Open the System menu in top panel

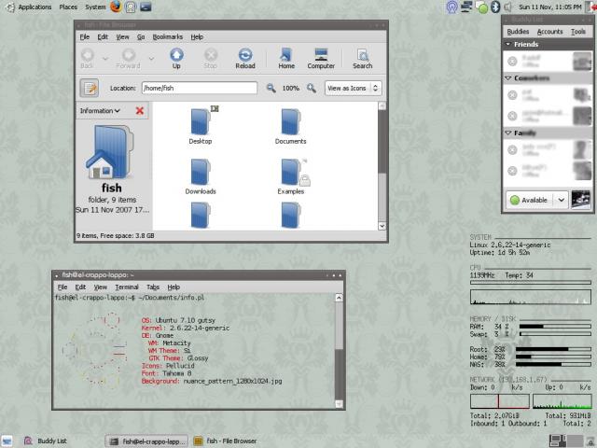95,7
